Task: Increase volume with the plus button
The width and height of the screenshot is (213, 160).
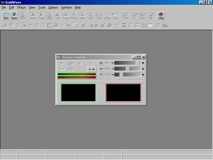Action: click(x=143, y=63)
